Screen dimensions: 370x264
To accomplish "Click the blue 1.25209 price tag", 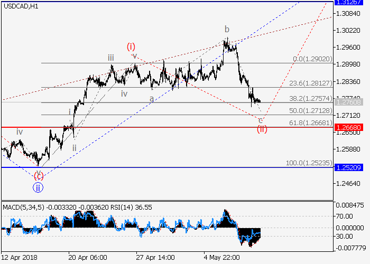I will (347, 167).
